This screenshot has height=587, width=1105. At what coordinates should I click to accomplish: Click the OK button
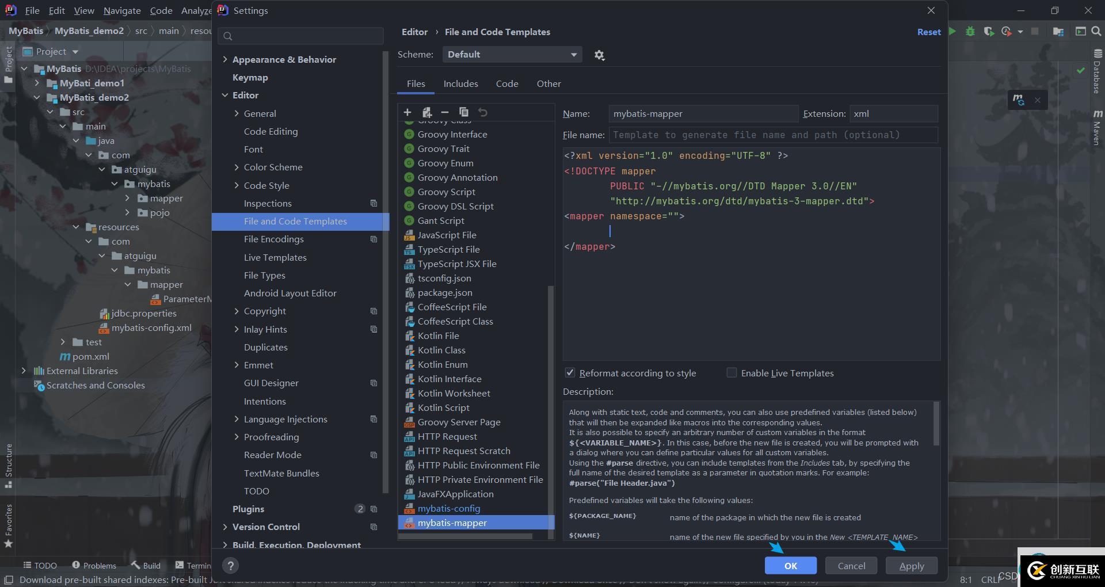790,566
